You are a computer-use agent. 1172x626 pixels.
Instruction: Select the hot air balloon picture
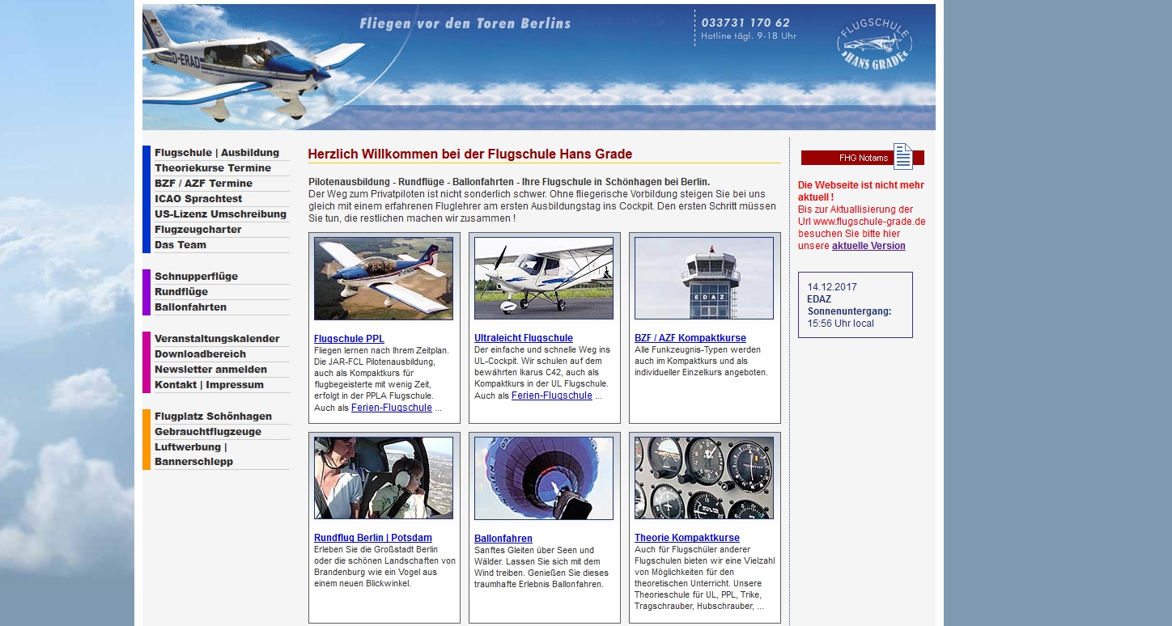(x=544, y=478)
